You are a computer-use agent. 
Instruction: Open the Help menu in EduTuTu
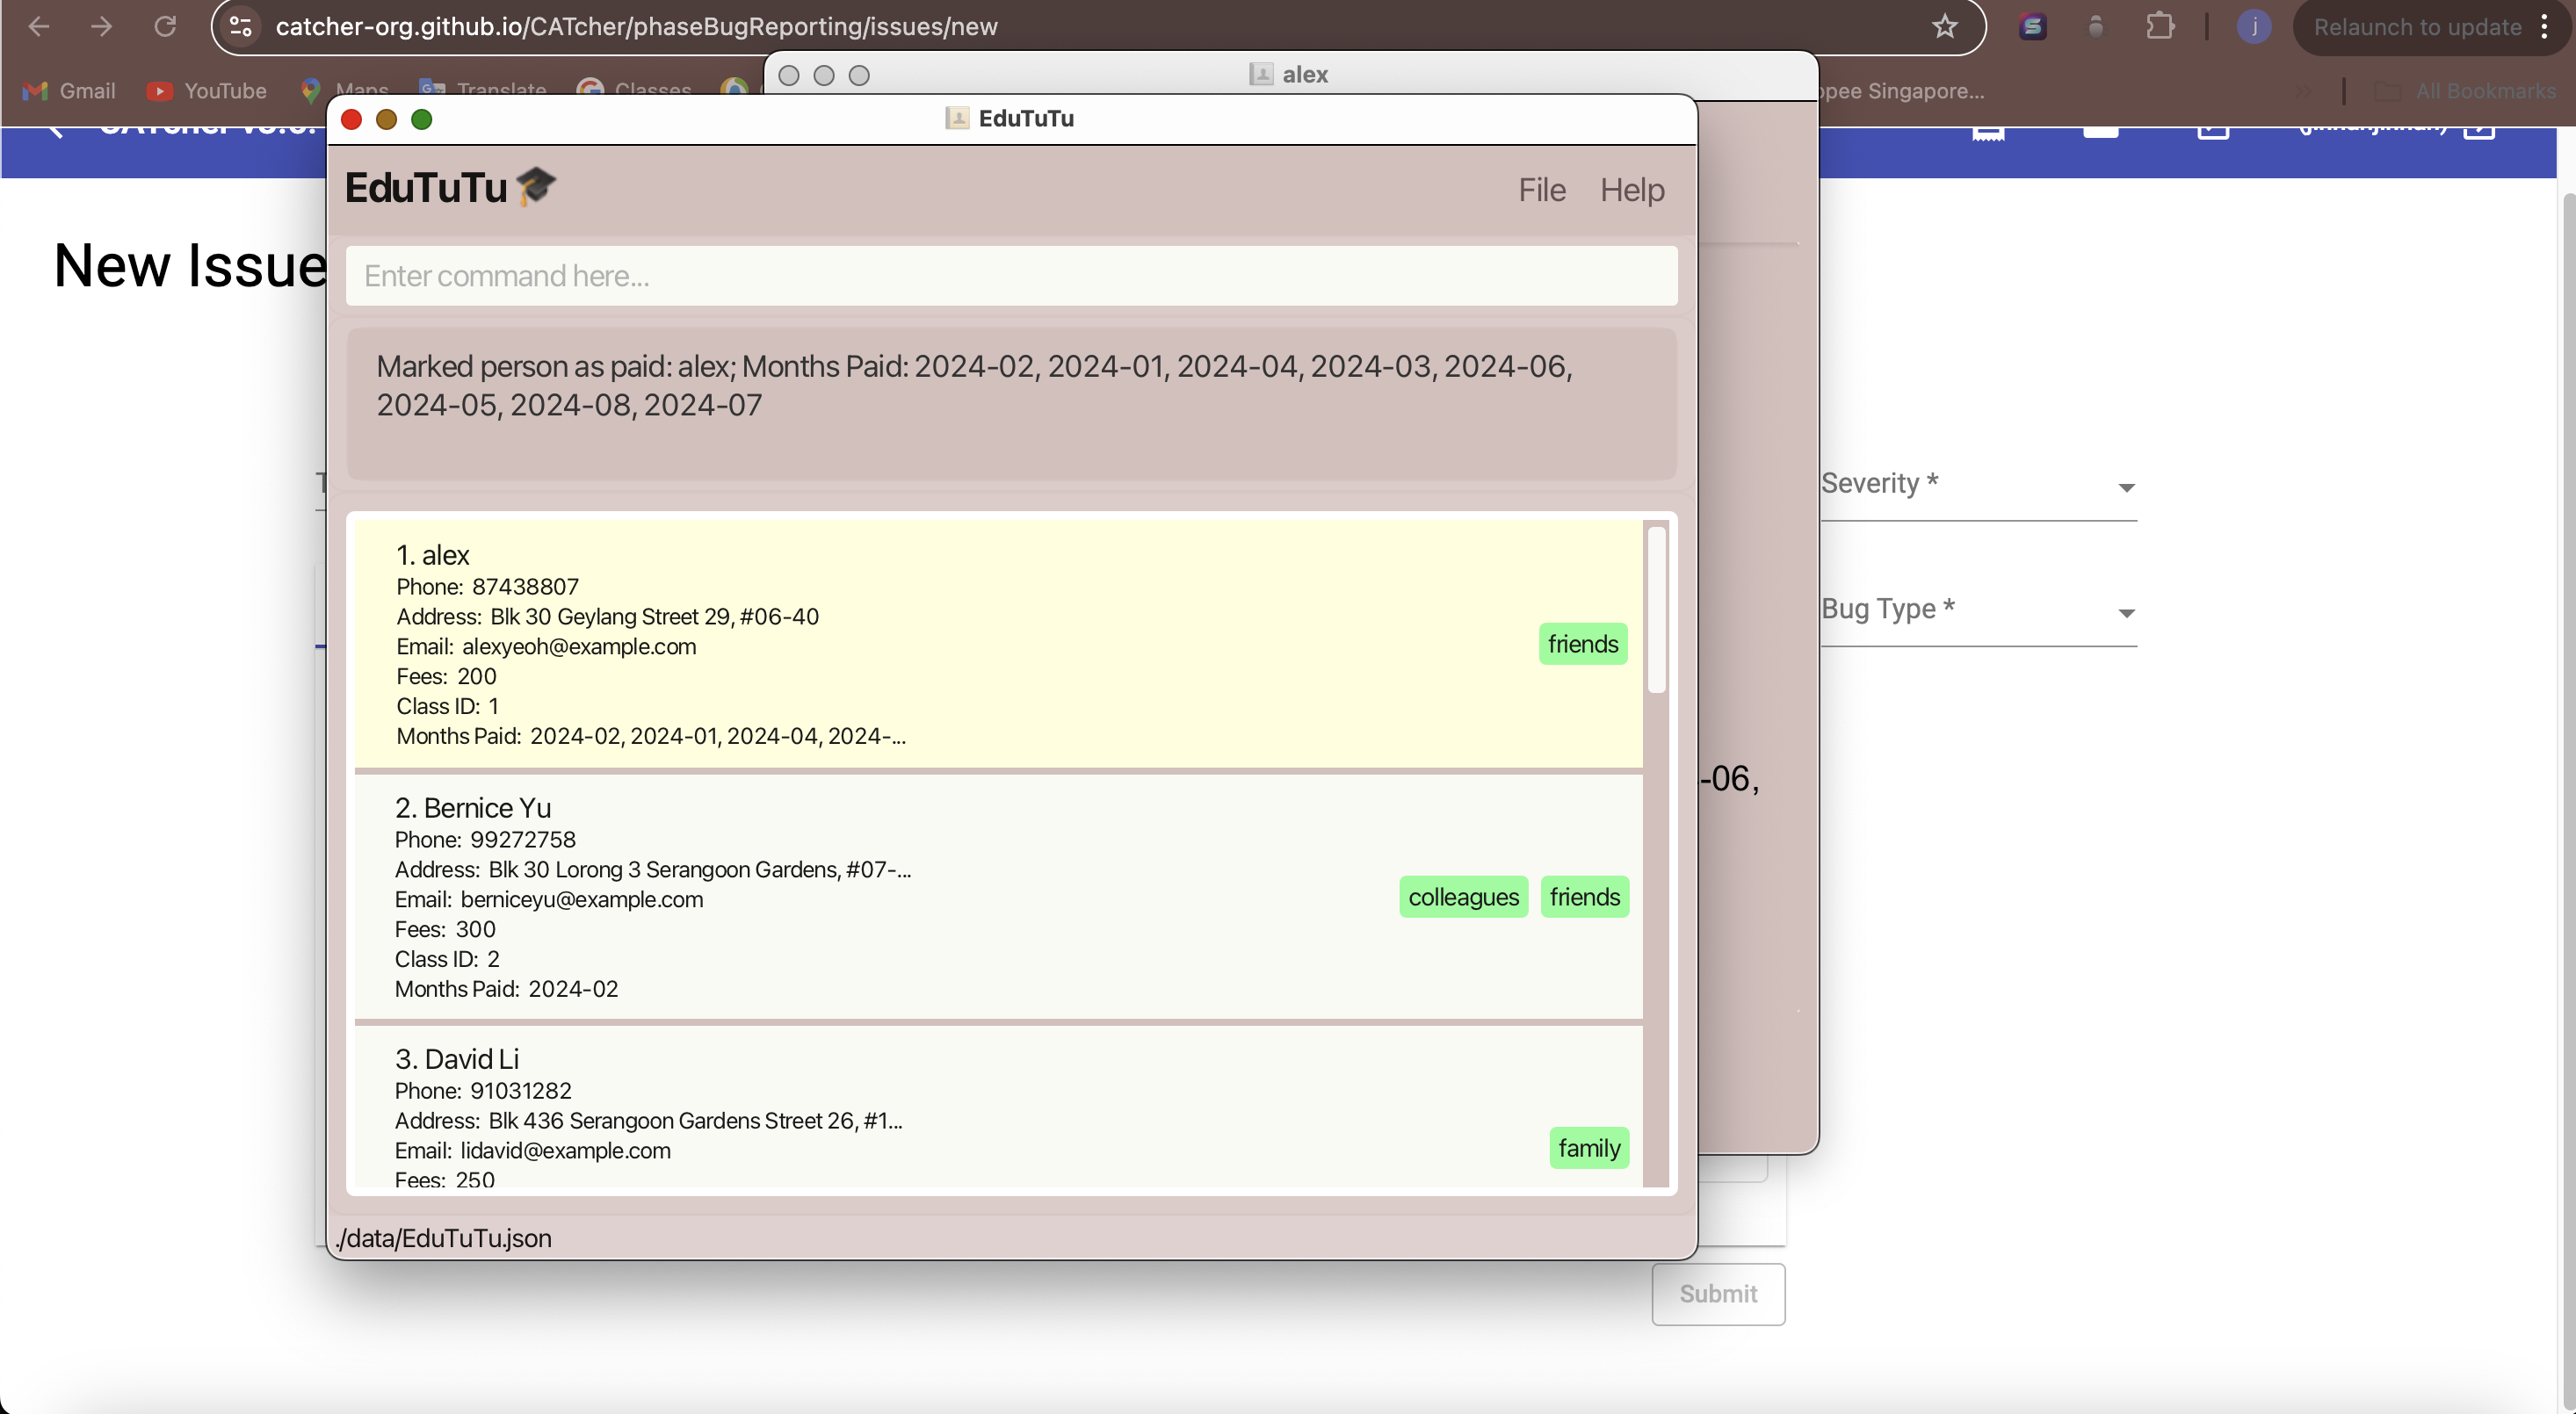click(x=1631, y=190)
